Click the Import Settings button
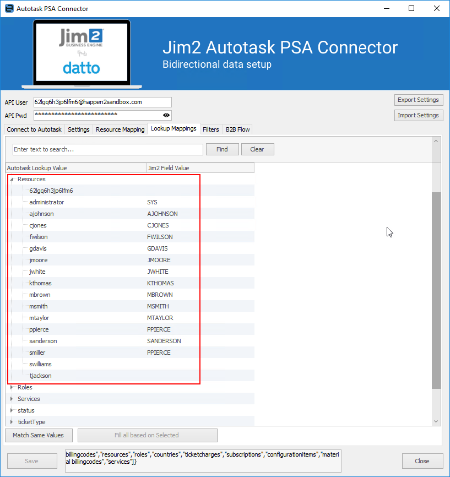This screenshot has height=477, width=450. [419, 115]
